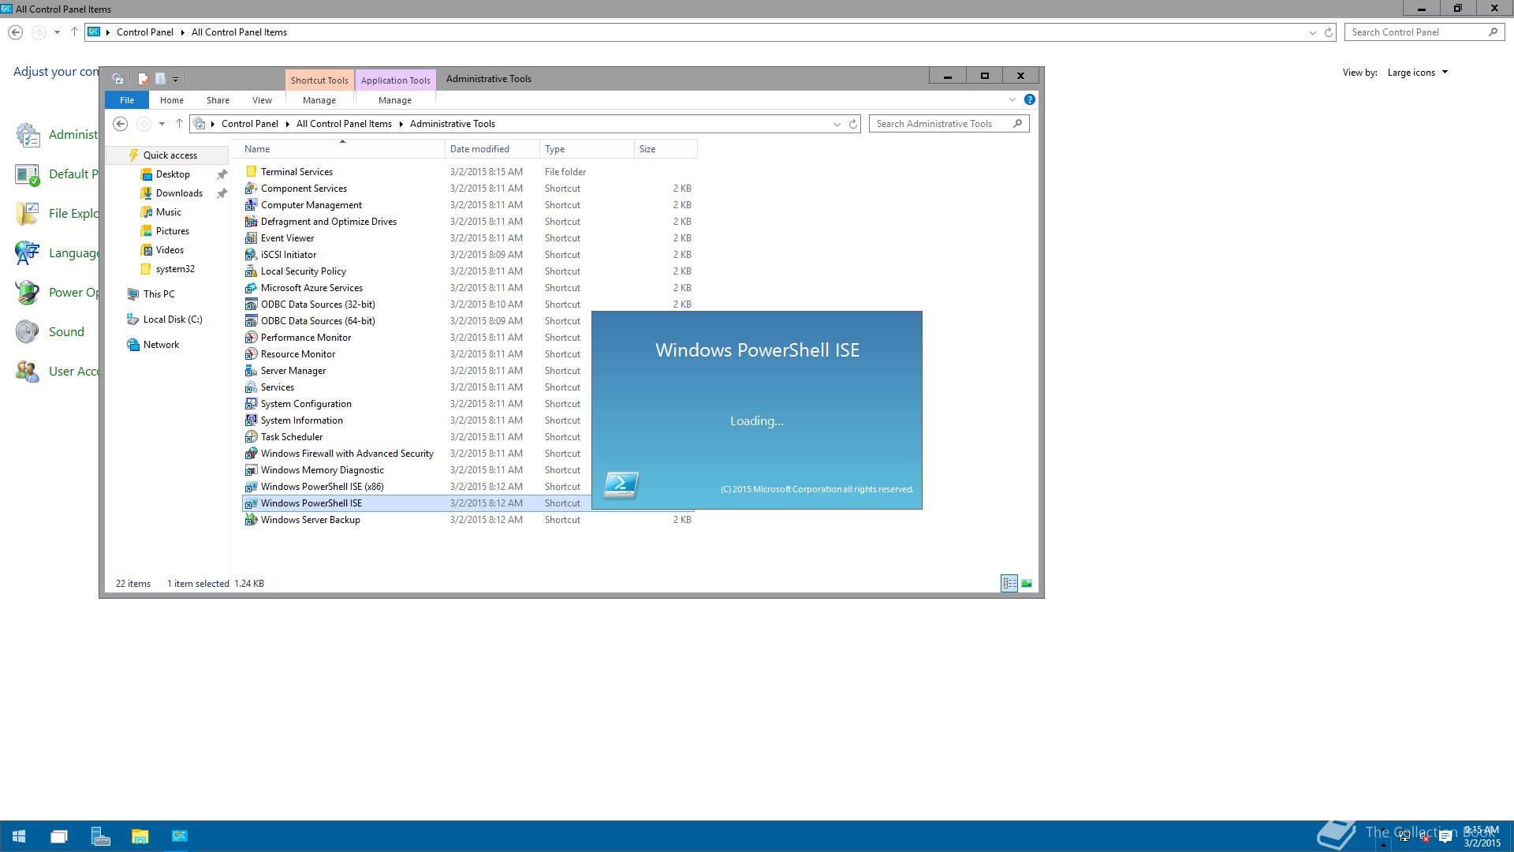The image size is (1514, 852).
Task: Open Sound icon in Control Panel window
Action: pyautogui.click(x=27, y=332)
